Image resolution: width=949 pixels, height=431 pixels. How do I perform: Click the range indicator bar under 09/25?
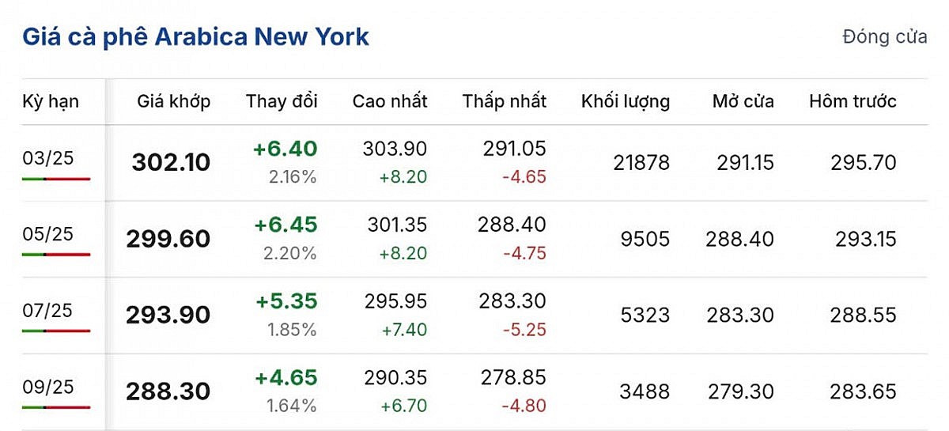pos(56,407)
